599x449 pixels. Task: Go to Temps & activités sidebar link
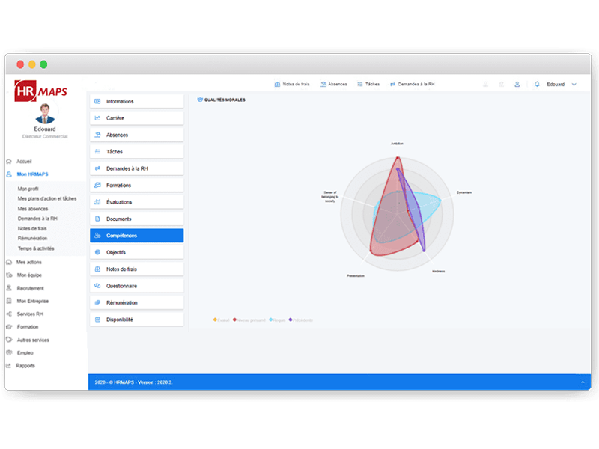(36, 248)
